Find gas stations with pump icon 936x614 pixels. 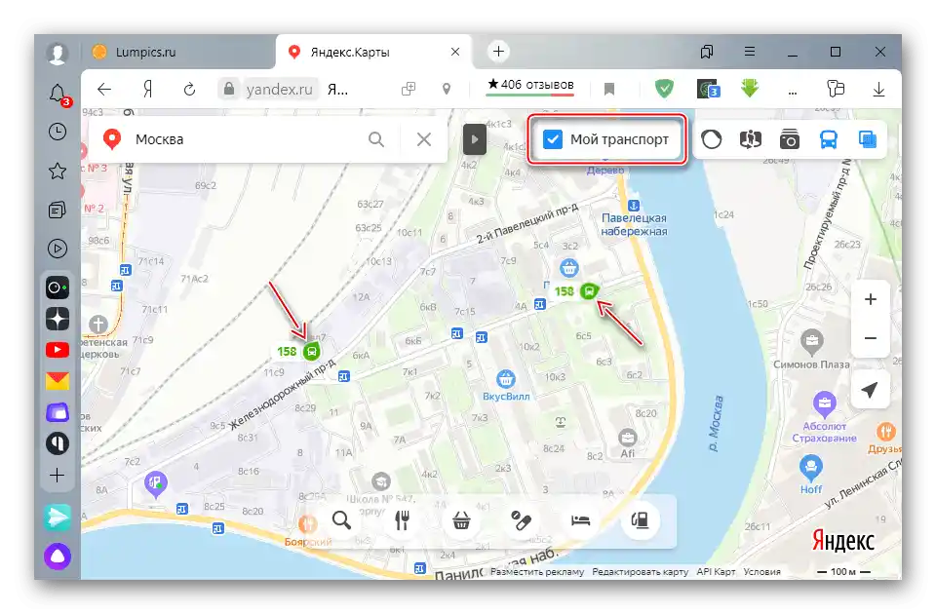[640, 520]
